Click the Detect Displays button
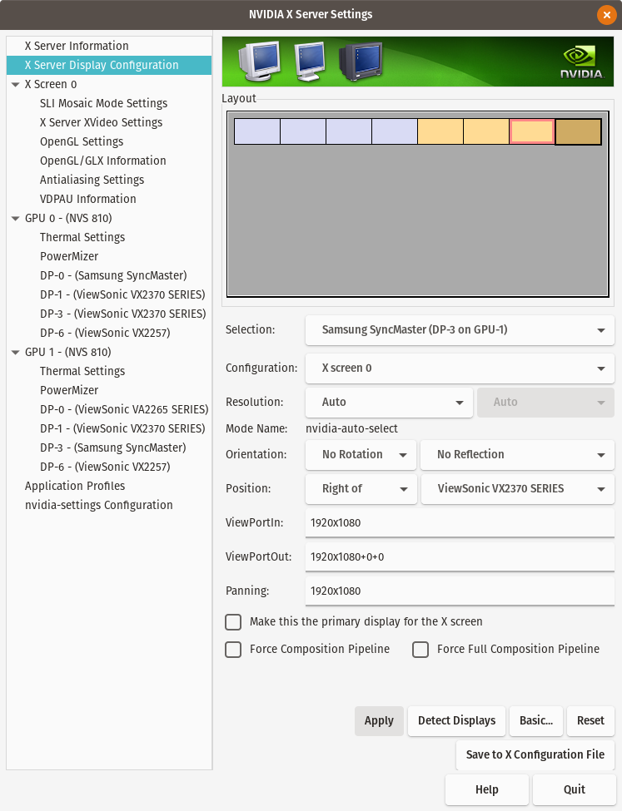Image resolution: width=622 pixels, height=811 pixels. click(457, 720)
